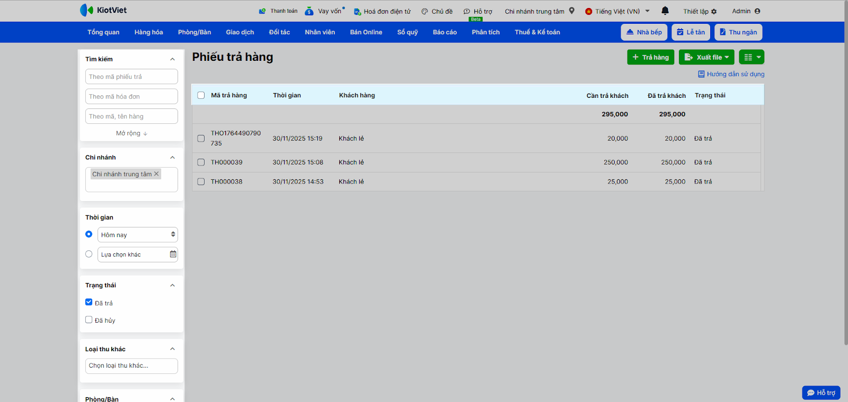Sort by Mã trả hàng column header
This screenshot has height=402, width=848.
tap(229, 95)
